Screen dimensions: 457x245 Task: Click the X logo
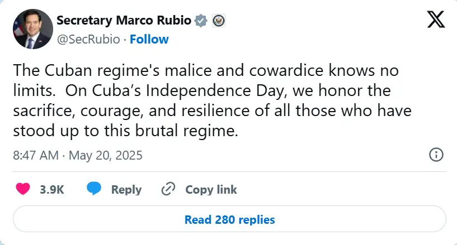tap(436, 20)
